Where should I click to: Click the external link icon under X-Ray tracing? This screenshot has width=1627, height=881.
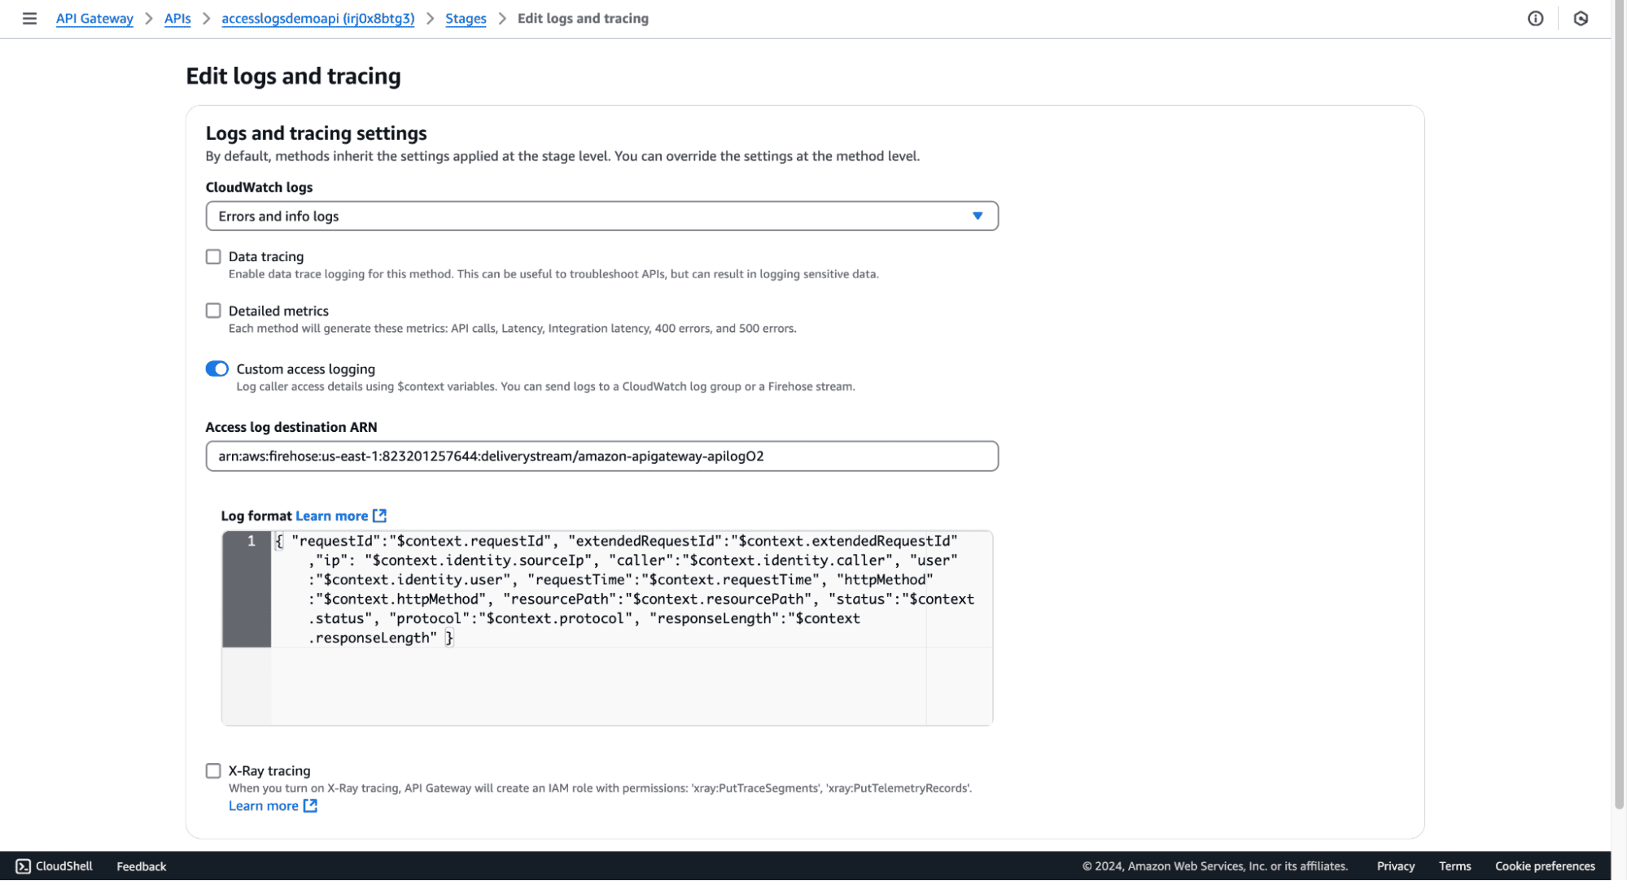(x=309, y=805)
